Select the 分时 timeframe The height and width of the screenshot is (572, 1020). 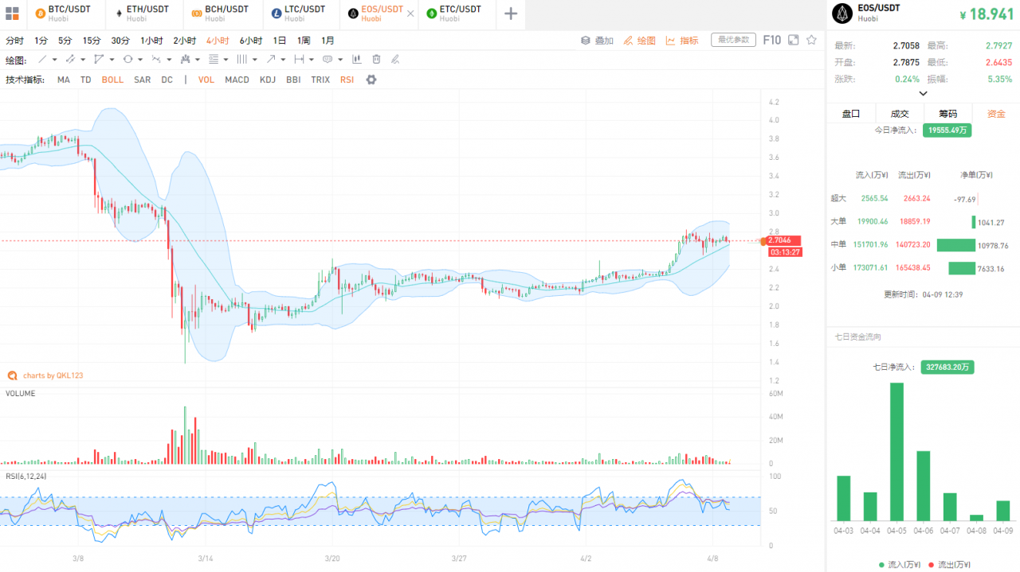click(x=14, y=41)
